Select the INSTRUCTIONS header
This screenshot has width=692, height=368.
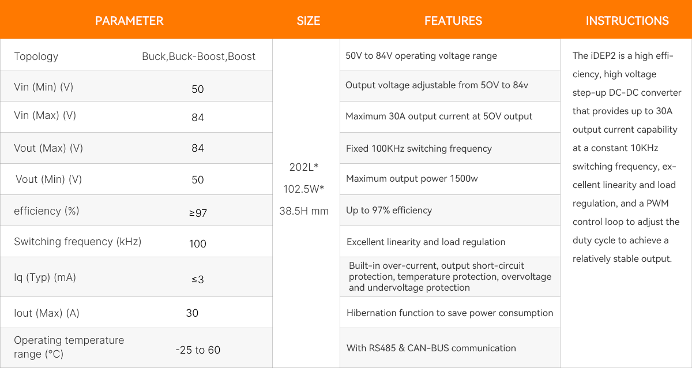tap(627, 21)
